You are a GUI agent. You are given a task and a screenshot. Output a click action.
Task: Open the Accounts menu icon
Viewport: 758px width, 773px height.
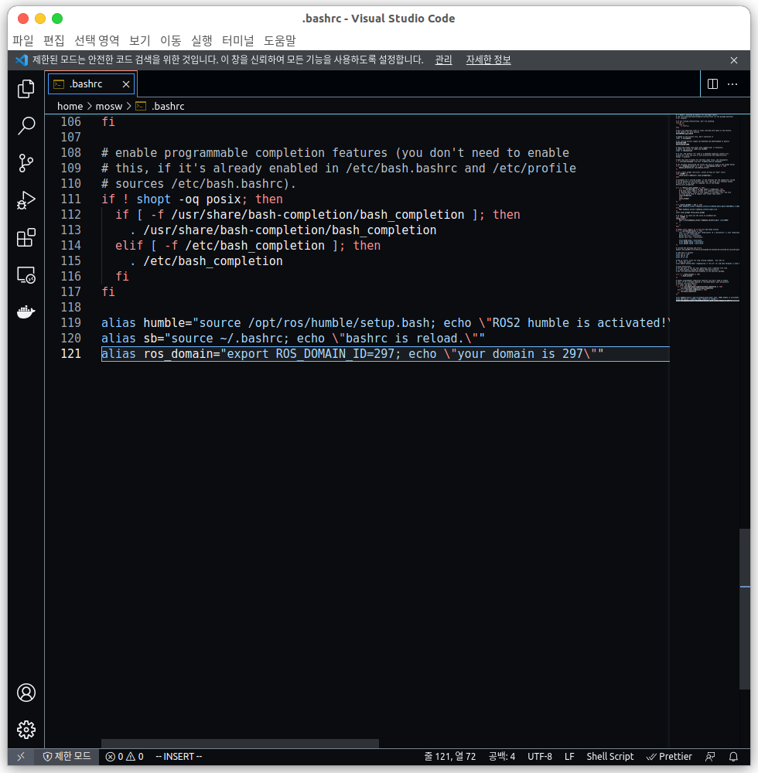[x=26, y=693]
